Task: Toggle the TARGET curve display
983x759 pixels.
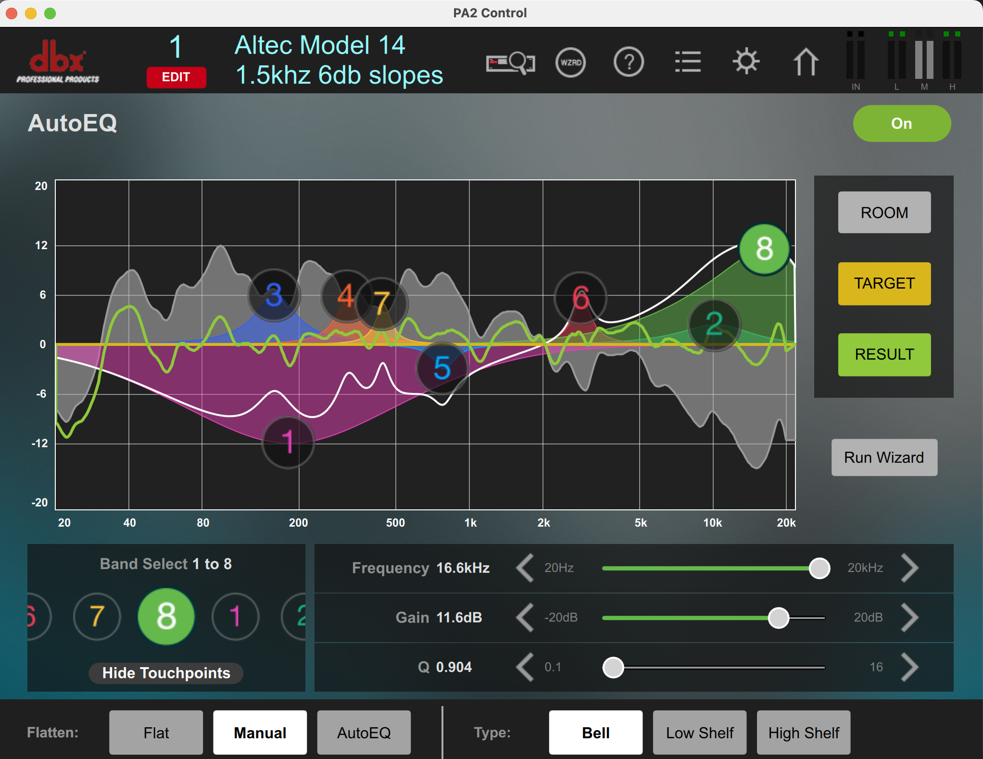Action: [x=884, y=284]
